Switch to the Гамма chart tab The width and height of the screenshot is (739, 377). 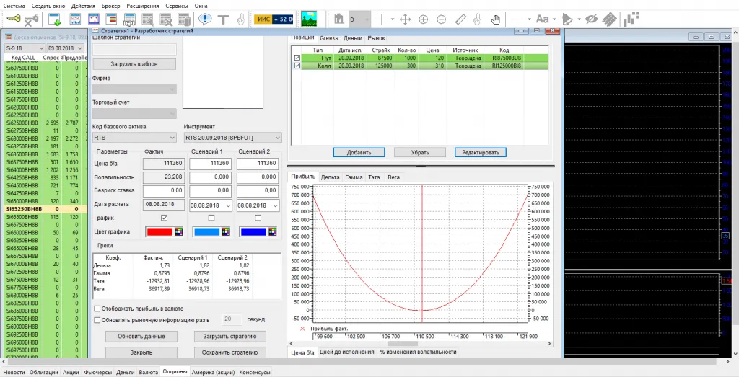(x=354, y=177)
